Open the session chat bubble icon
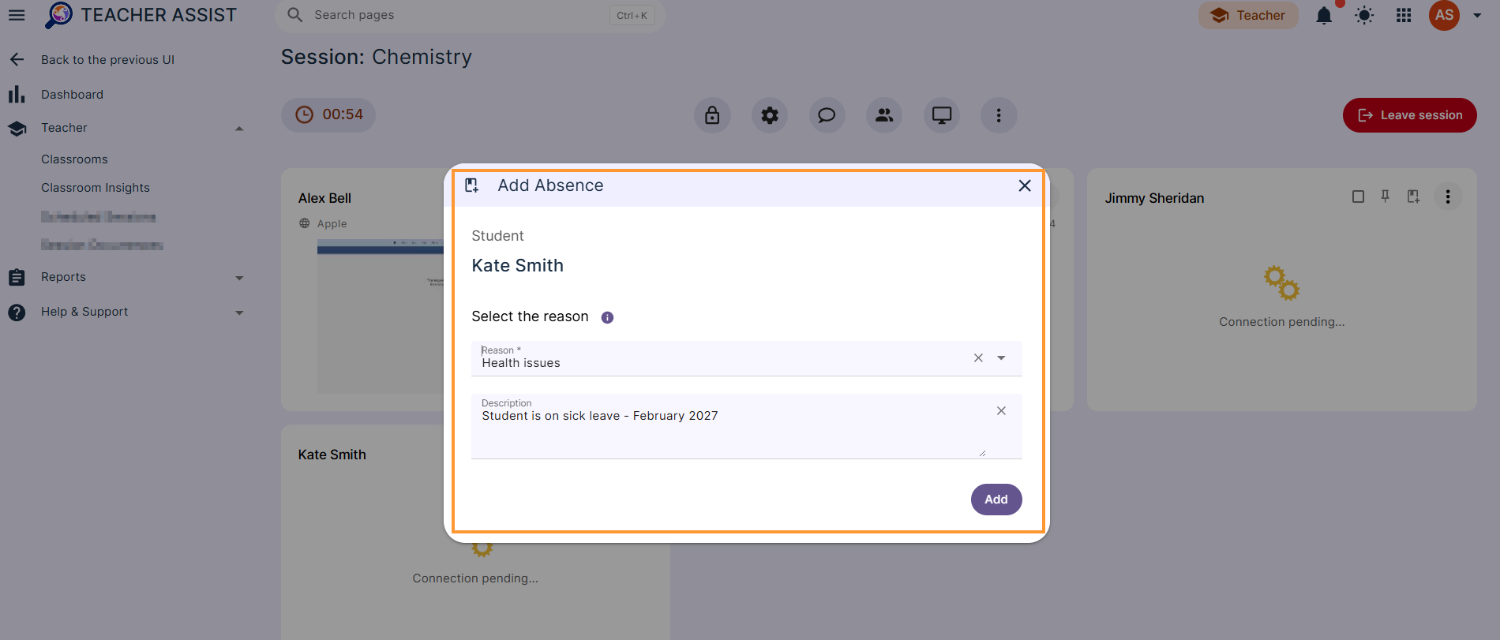Image resolution: width=1500 pixels, height=640 pixels. point(827,115)
